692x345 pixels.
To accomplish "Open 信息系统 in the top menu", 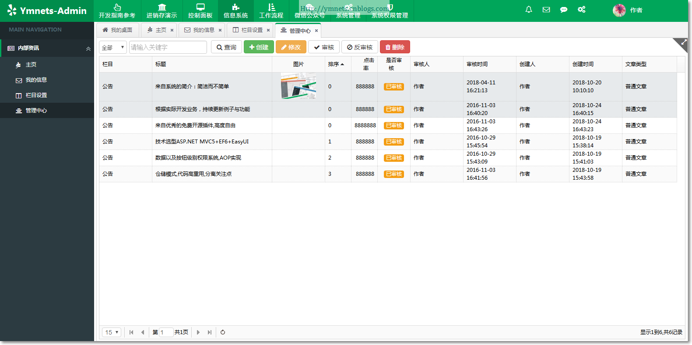I will 236,11.
